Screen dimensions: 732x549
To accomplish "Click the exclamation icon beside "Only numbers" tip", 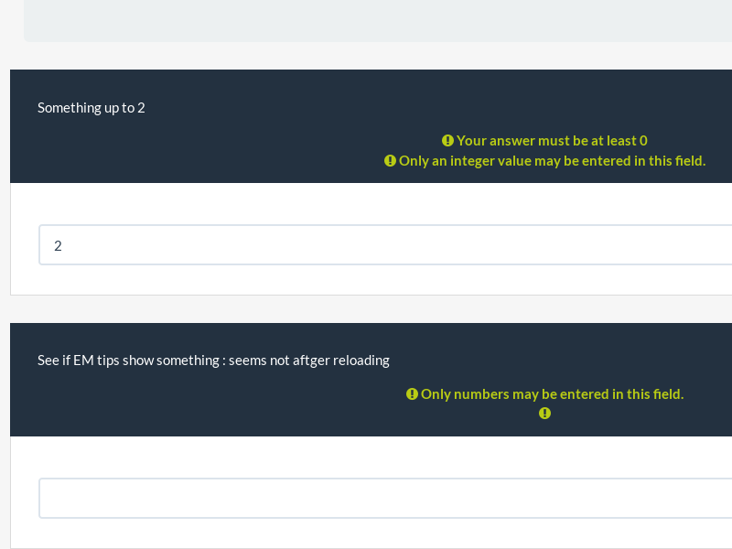I will pyautogui.click(x=412, y=394).
